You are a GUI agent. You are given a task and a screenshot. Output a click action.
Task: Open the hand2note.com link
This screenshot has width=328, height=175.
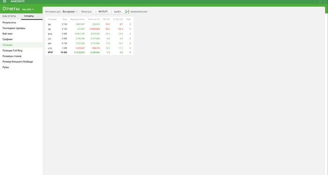(139, 12)
